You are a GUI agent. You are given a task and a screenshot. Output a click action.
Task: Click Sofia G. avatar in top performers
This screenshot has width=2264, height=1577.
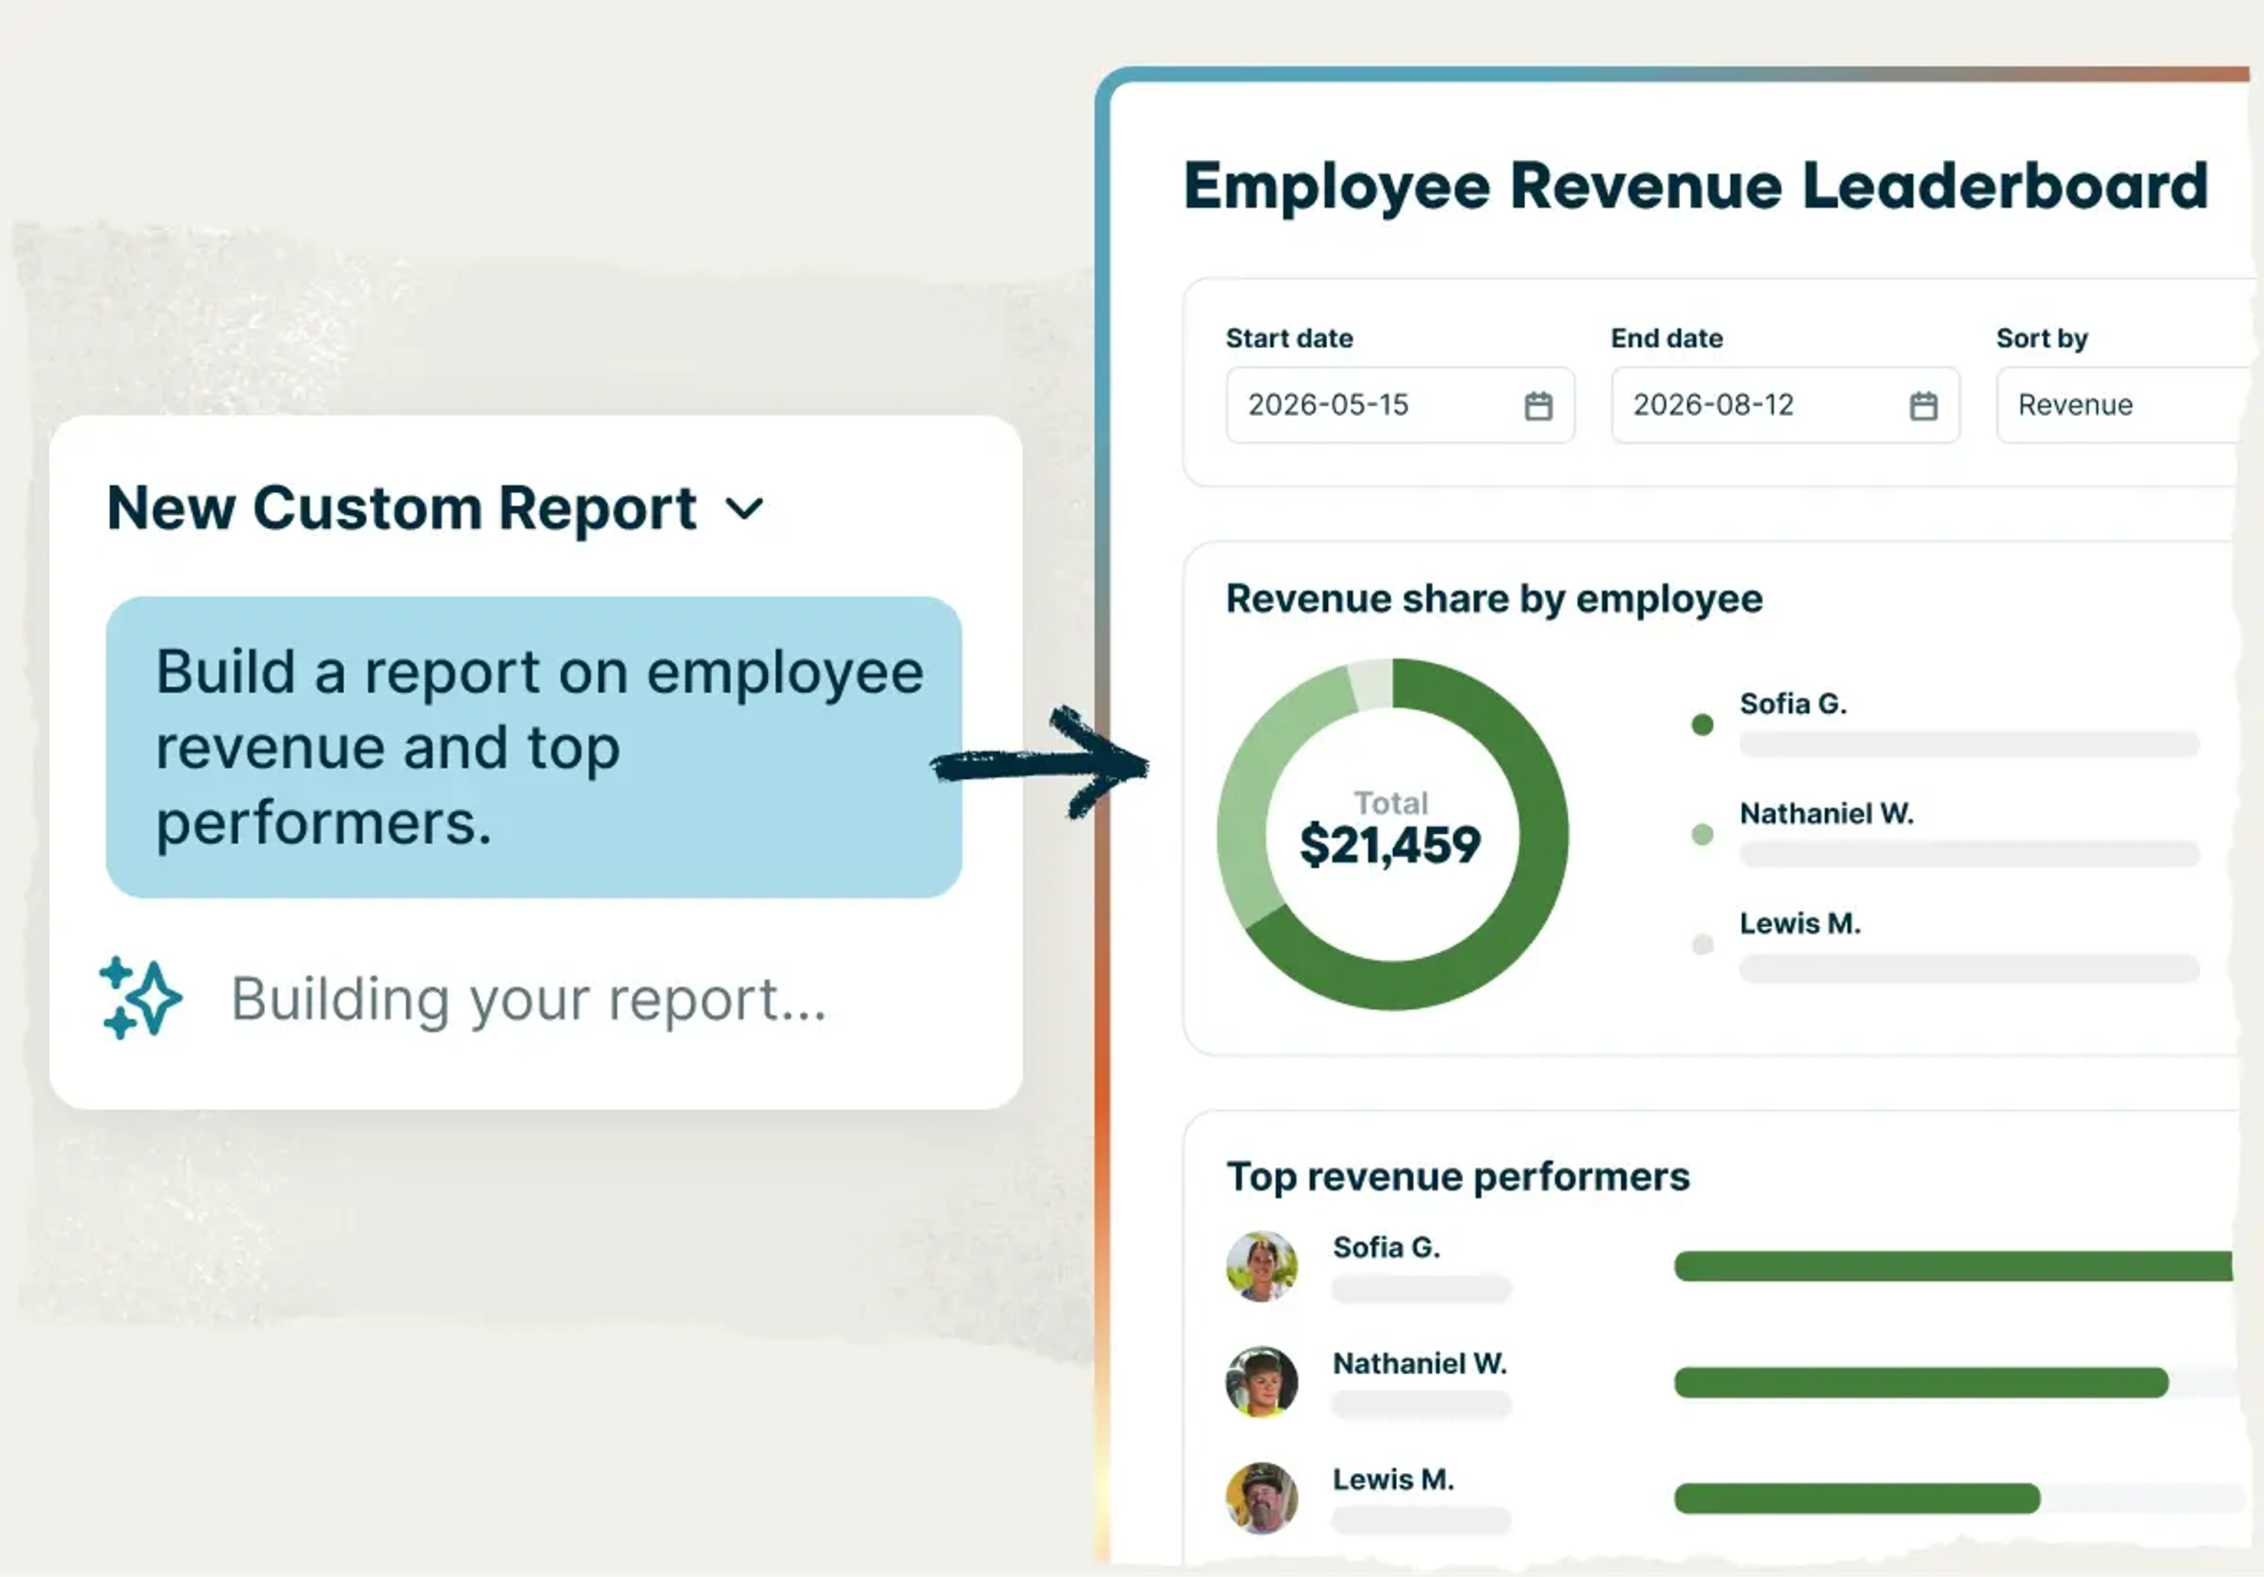pyautogui.click(x=1261, y=1266)
